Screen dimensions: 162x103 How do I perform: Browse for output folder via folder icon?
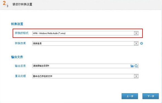(132, 66)
